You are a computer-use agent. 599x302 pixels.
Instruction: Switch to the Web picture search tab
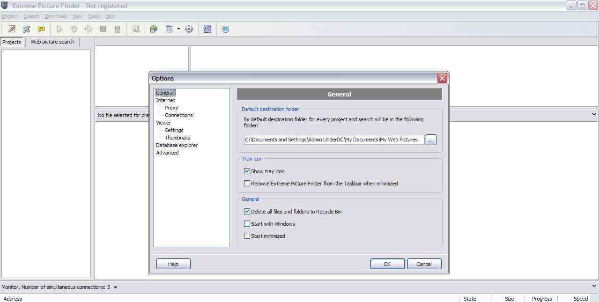52,42
